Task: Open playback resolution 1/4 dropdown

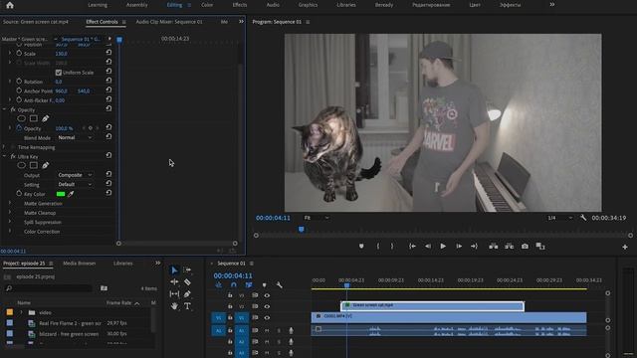Action: (559, 218)
